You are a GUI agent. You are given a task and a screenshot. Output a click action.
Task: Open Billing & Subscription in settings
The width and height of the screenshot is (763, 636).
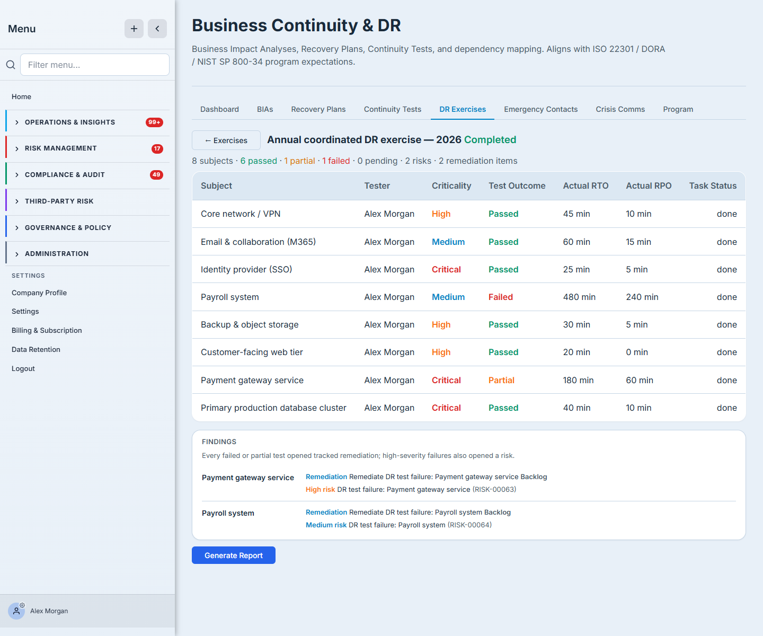click(x=47, y=330)
